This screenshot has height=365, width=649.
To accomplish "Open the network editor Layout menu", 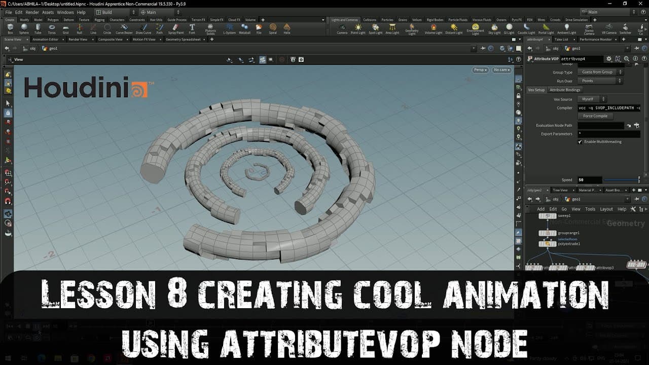I will coord(606,209).
